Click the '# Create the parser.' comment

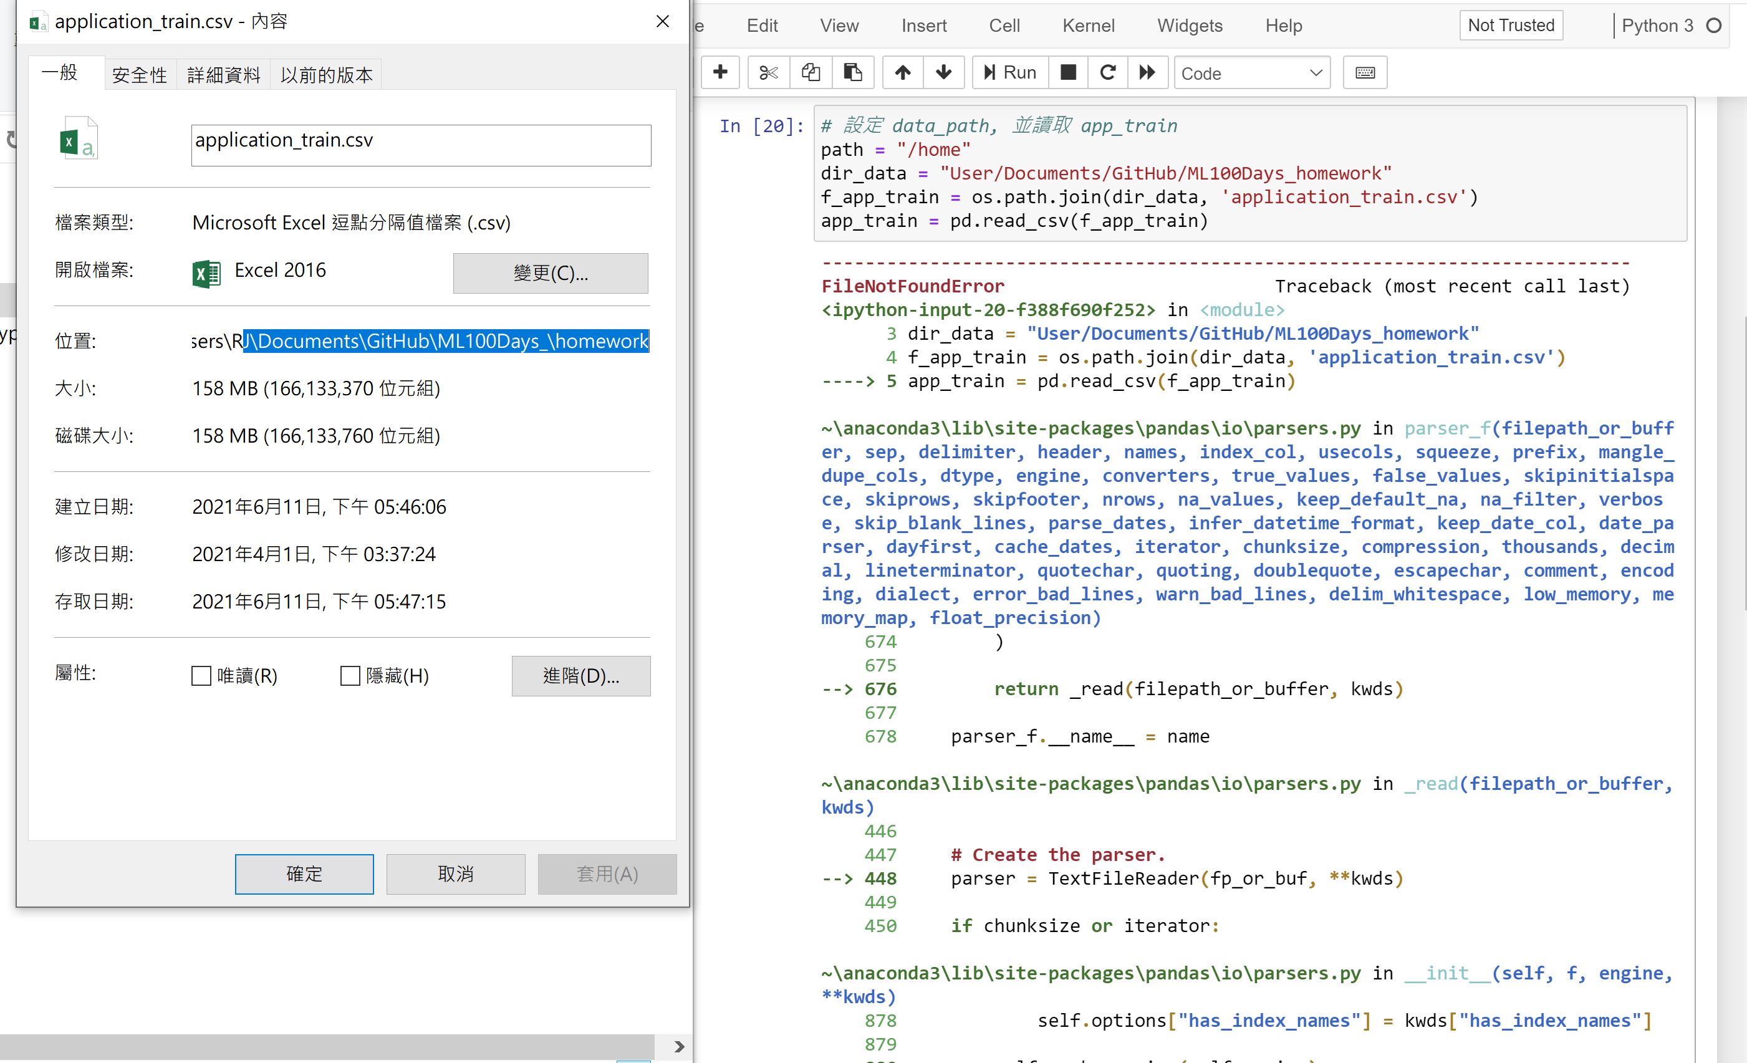pos(1058,855)
